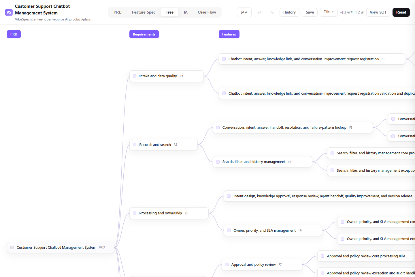415x277 pixels.
Task: Click the R1 tag on Intake and data quality
Action: tap(181, 76)
